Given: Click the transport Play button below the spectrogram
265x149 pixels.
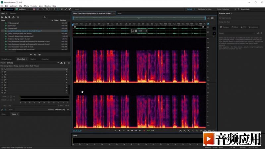Looking at the screenshot, I should click(x=119, y=130).
